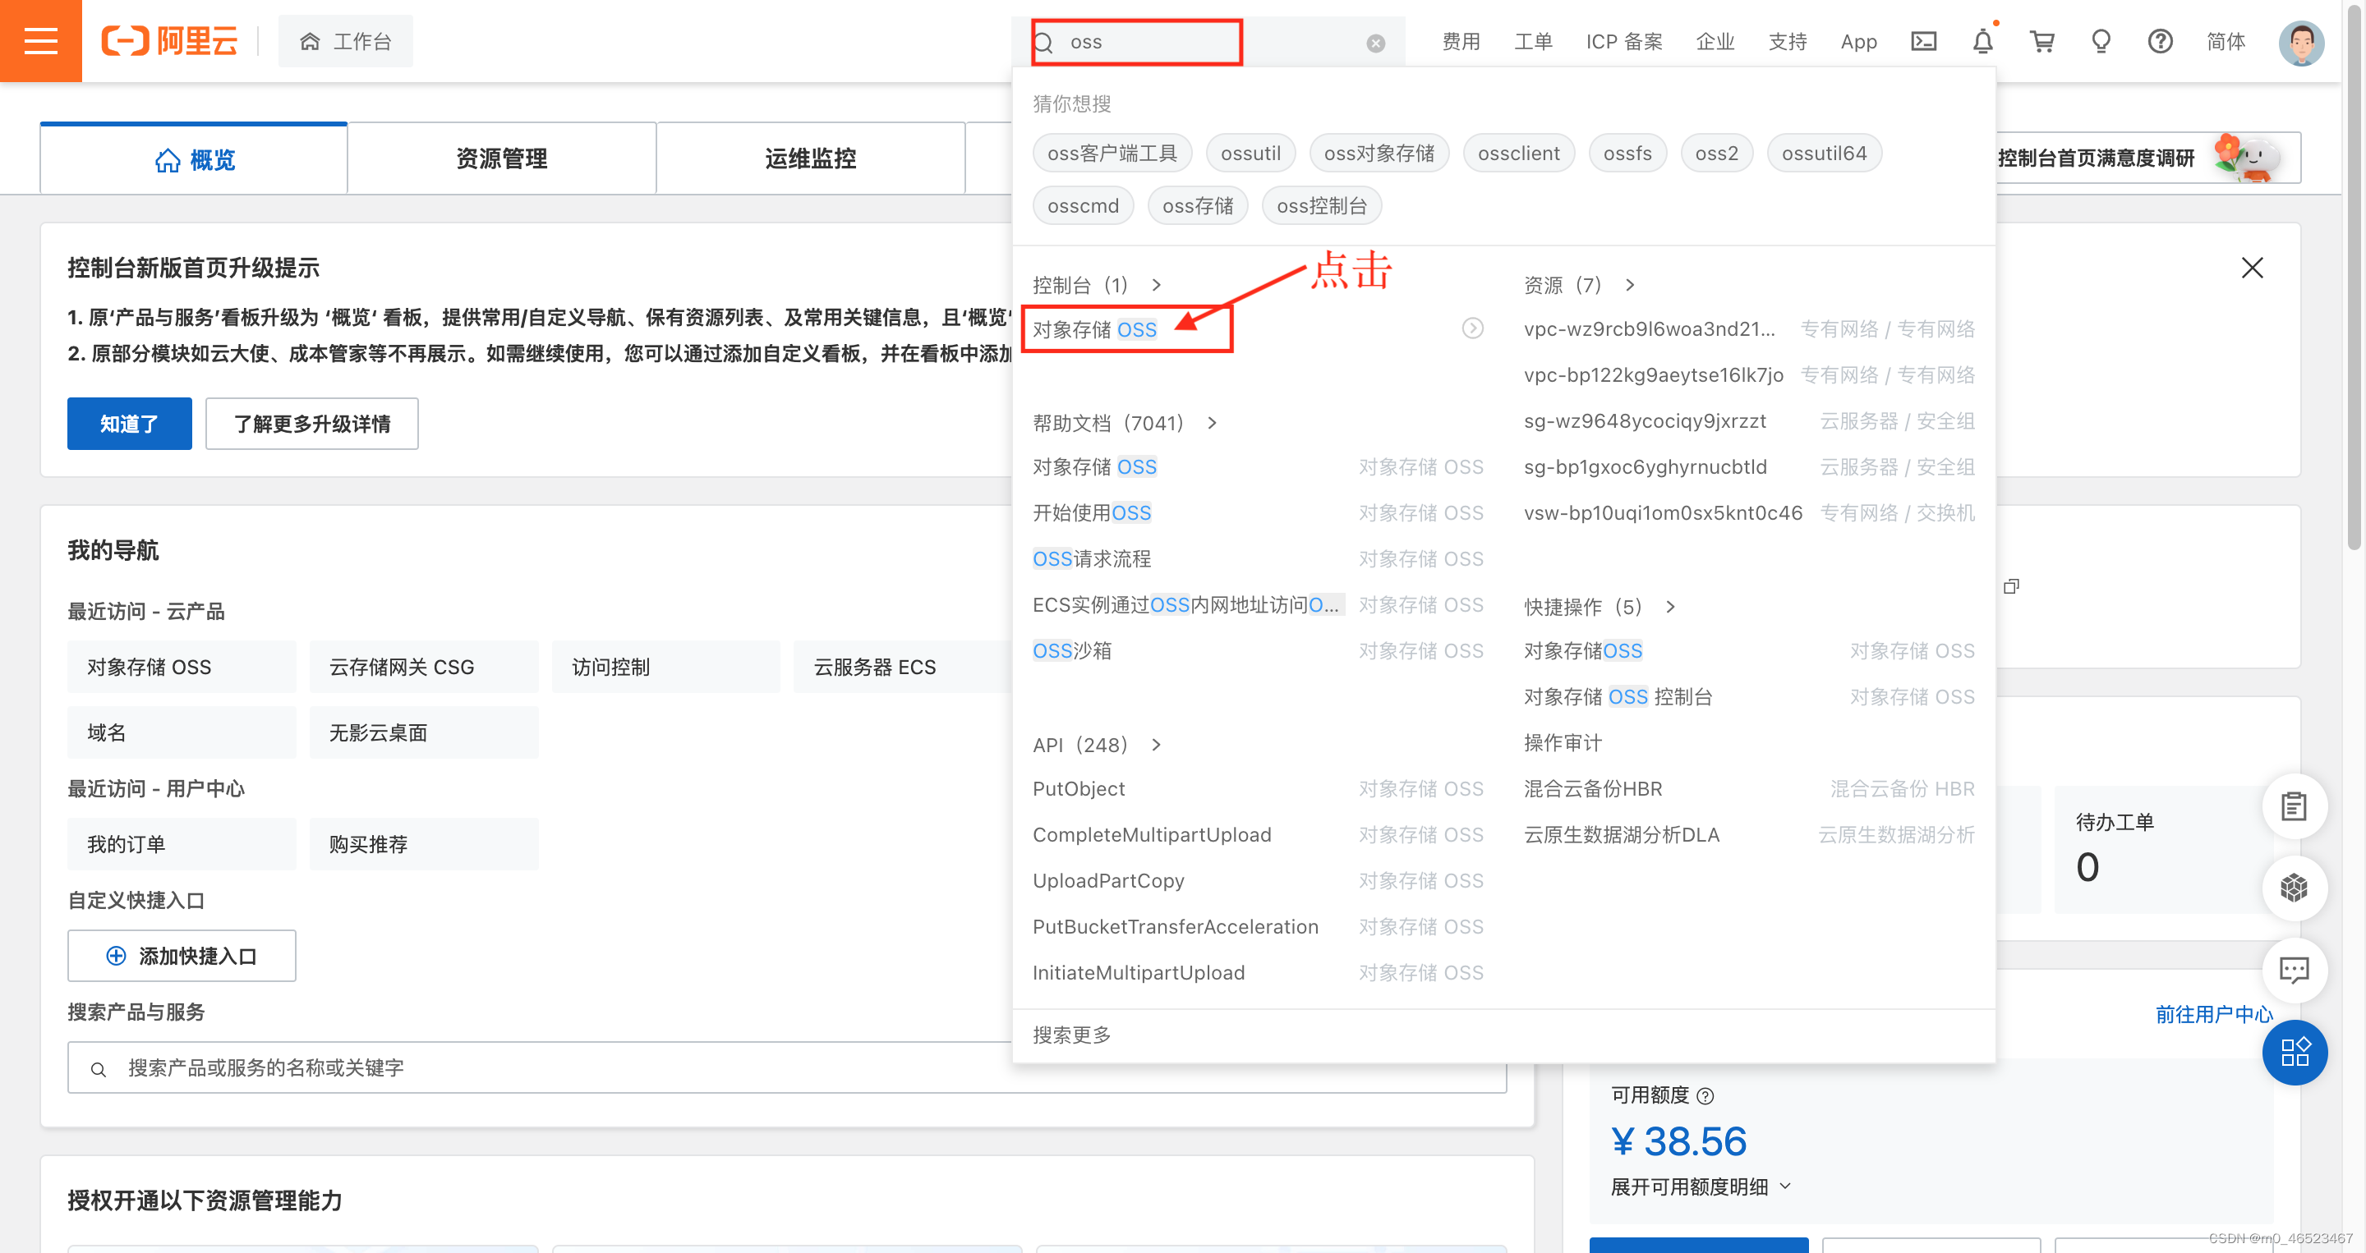Click the 工作台 button
2366x1253 pixels.
pos(345,41)
